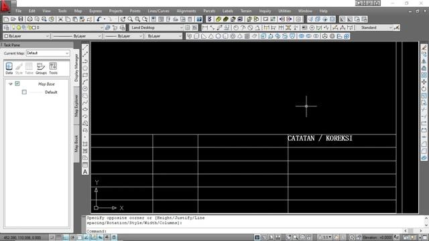Toggle the Map Base checkbox
This screenshot has width=429, height=241.
click(17, 84)
